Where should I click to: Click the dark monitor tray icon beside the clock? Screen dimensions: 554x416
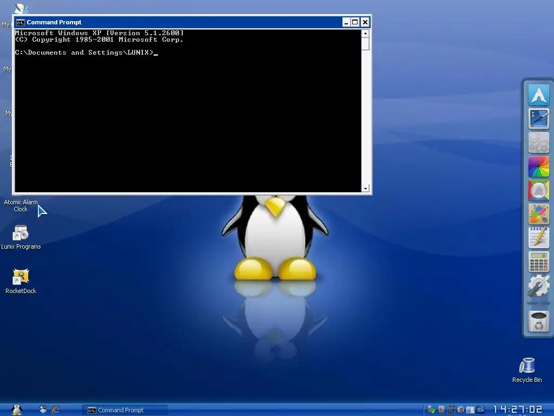(x=480, y=409)
